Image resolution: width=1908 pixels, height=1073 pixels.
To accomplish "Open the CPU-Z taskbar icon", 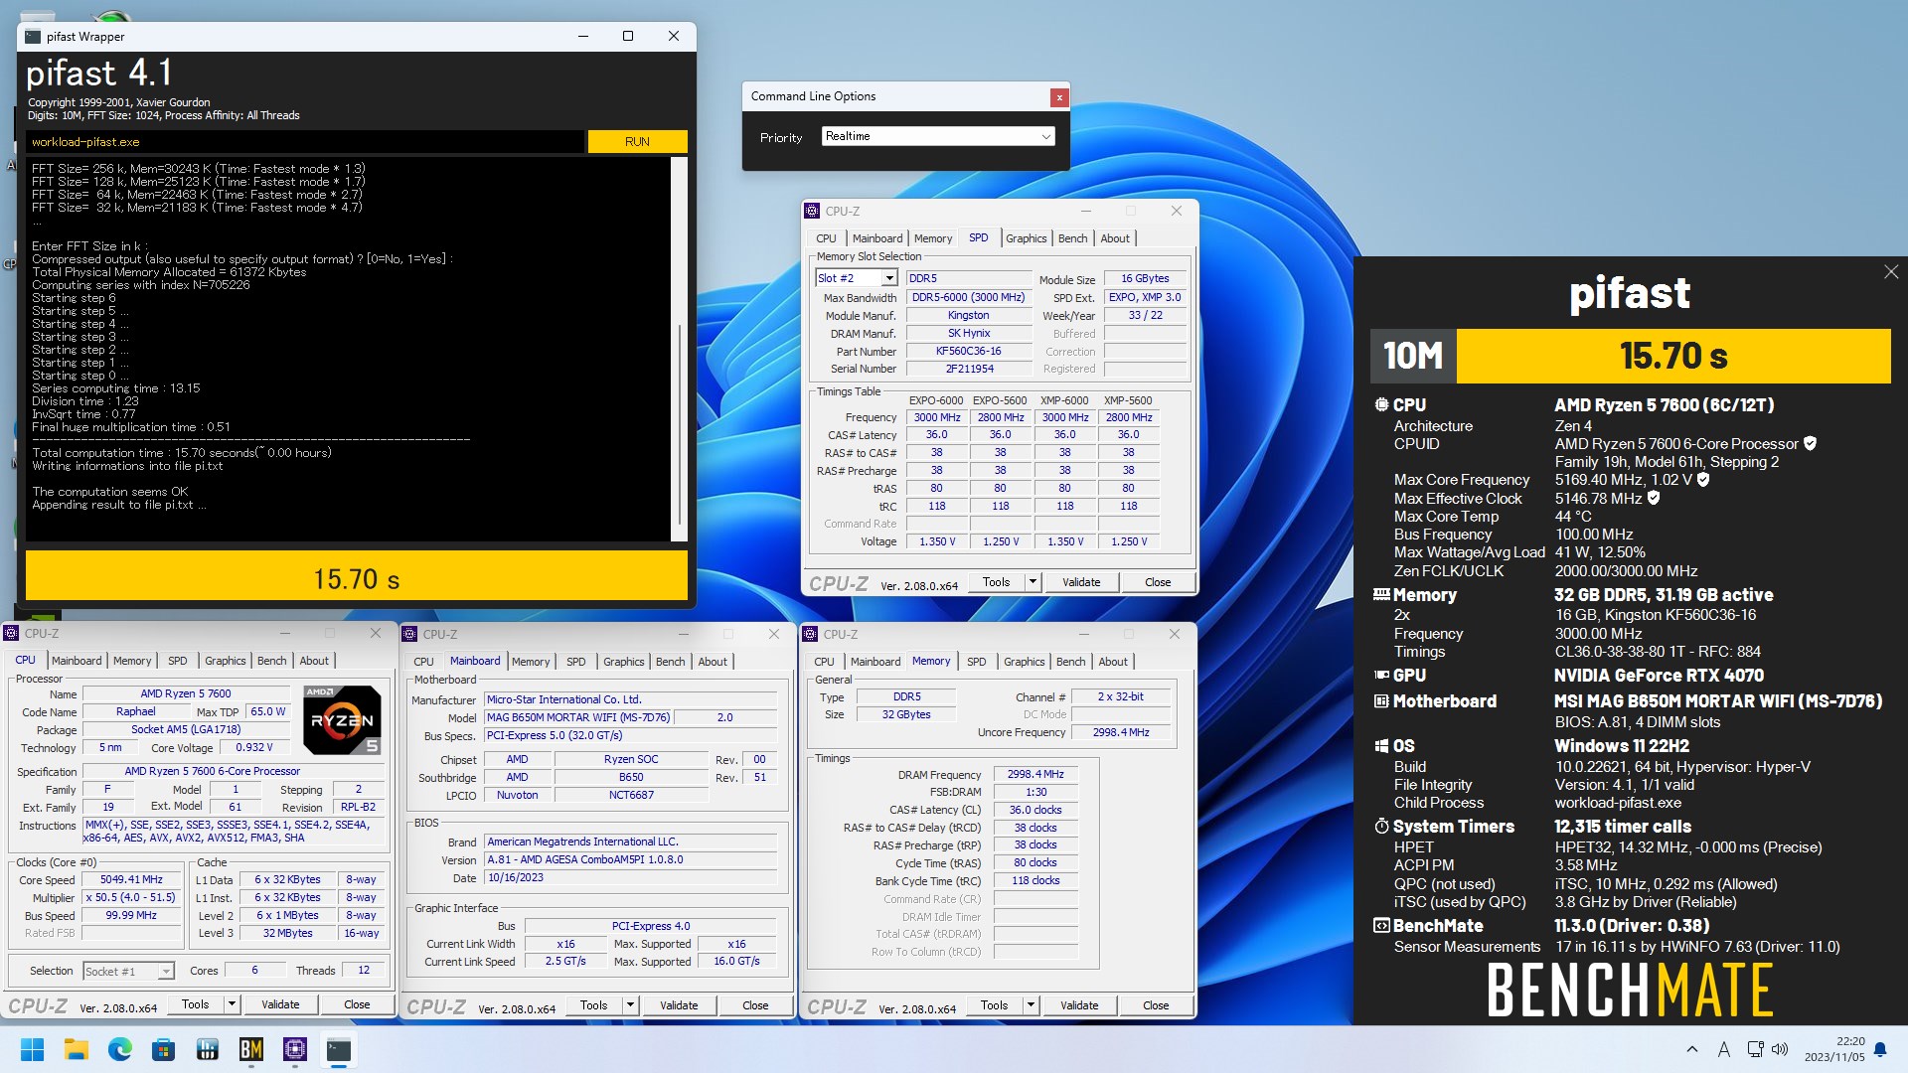I will 294,1049.
